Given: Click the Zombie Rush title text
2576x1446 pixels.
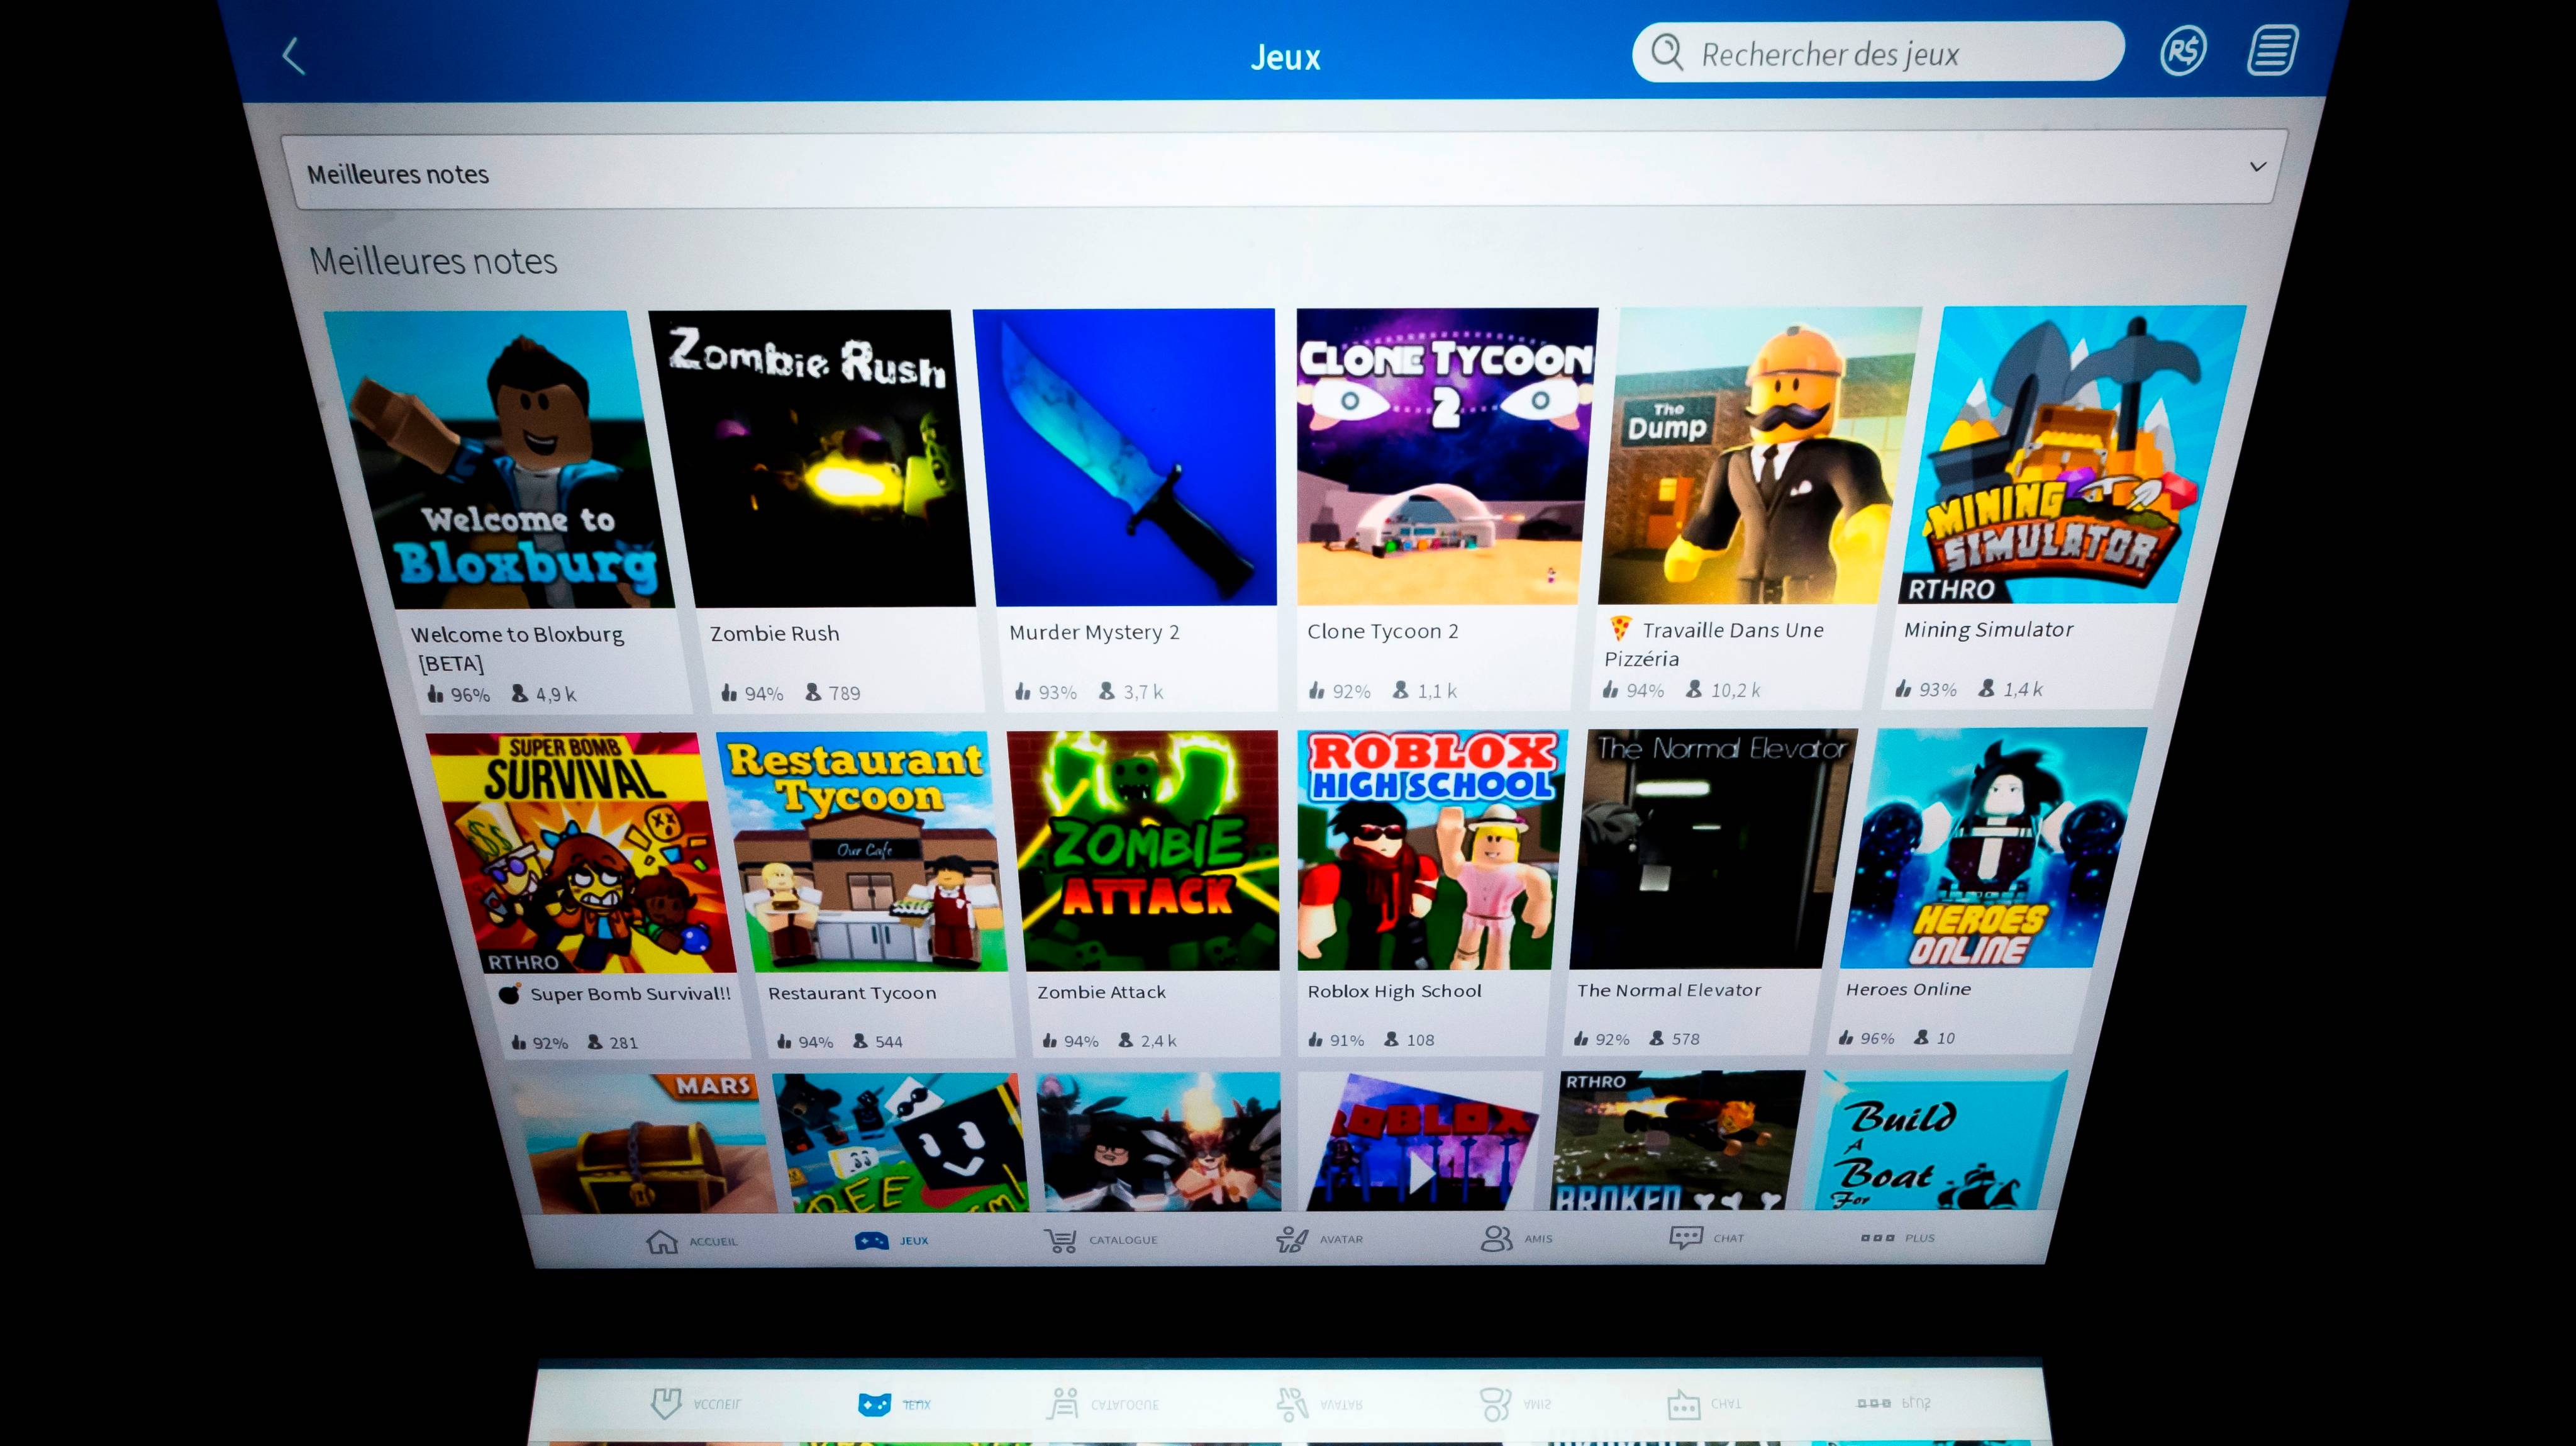Looking at the screenshot, I should click(775, 634).
